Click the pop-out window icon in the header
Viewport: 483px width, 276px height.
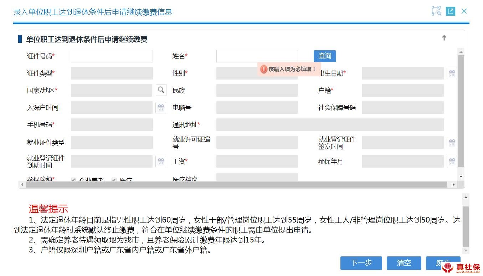[451, 11]
